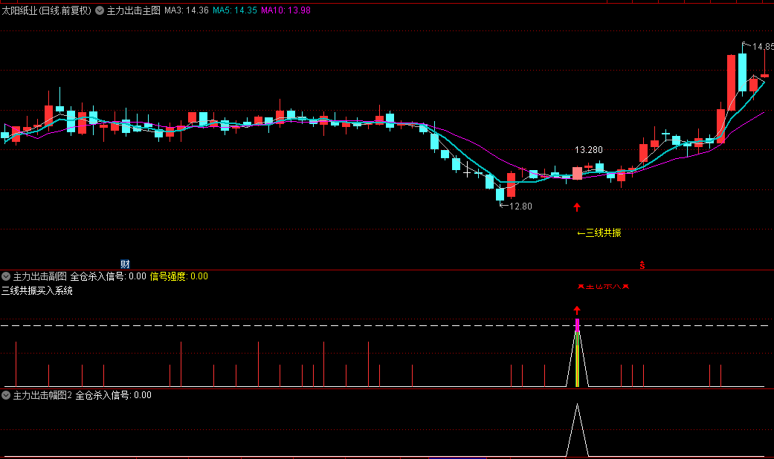Click the 13.280 price annotation
The image size is (774, 459).
coord(588,150)
